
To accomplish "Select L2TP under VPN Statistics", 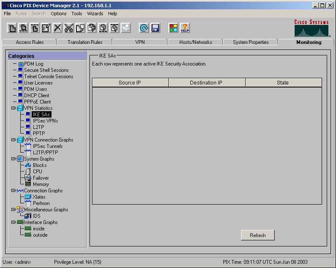I will (x=38, y=127).
